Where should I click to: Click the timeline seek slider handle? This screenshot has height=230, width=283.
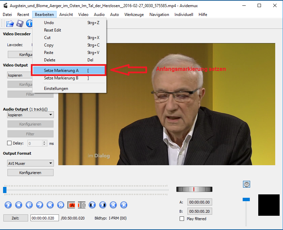coord(5,190)
